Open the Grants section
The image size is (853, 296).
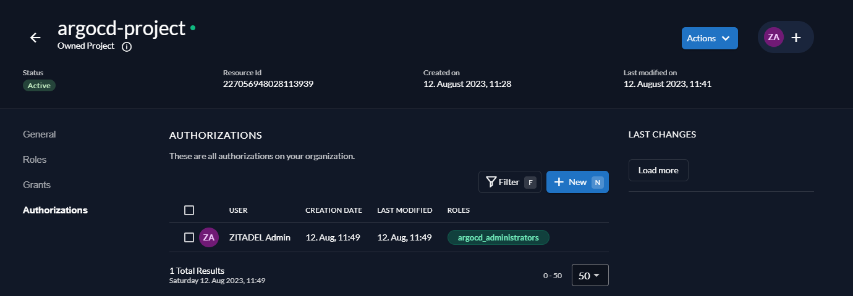(x=37, y=185)
